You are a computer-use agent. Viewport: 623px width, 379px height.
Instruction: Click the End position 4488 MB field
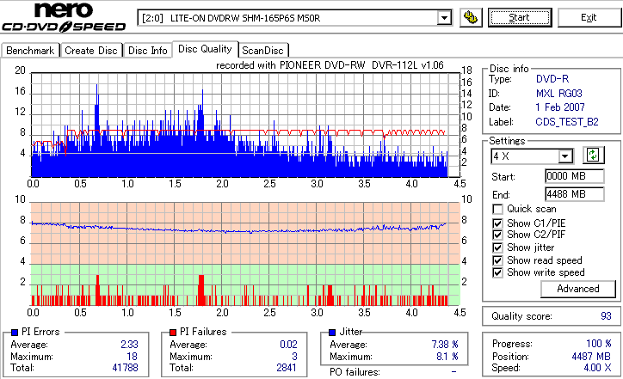pos(575,194)
